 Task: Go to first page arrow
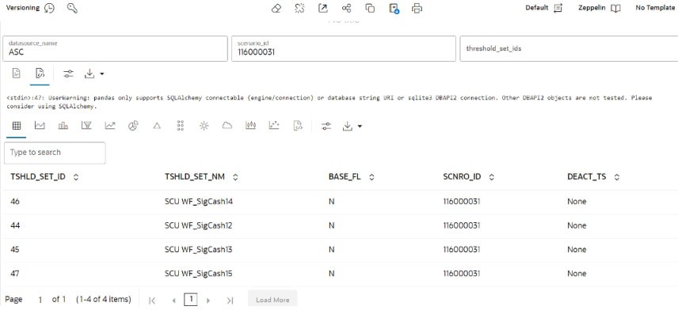[x=152, y=300]
